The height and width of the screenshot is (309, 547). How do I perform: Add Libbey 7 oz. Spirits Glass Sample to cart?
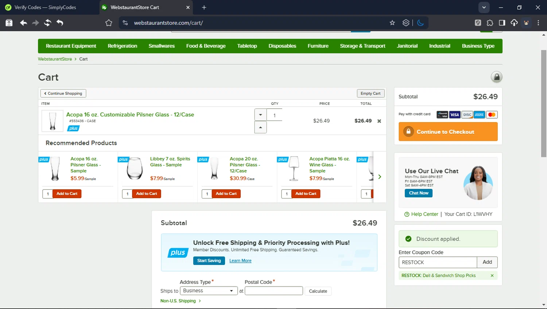click(147, 194)
